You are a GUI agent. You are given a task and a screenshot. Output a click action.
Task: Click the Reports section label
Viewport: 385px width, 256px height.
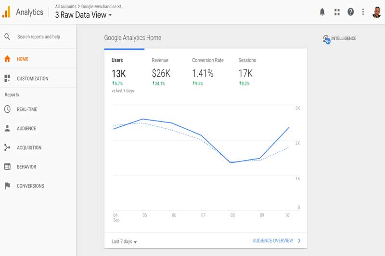click(x=12, y=95)
